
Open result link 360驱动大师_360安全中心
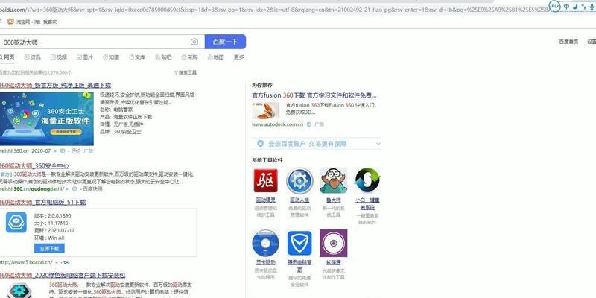[x=34, y=165]
